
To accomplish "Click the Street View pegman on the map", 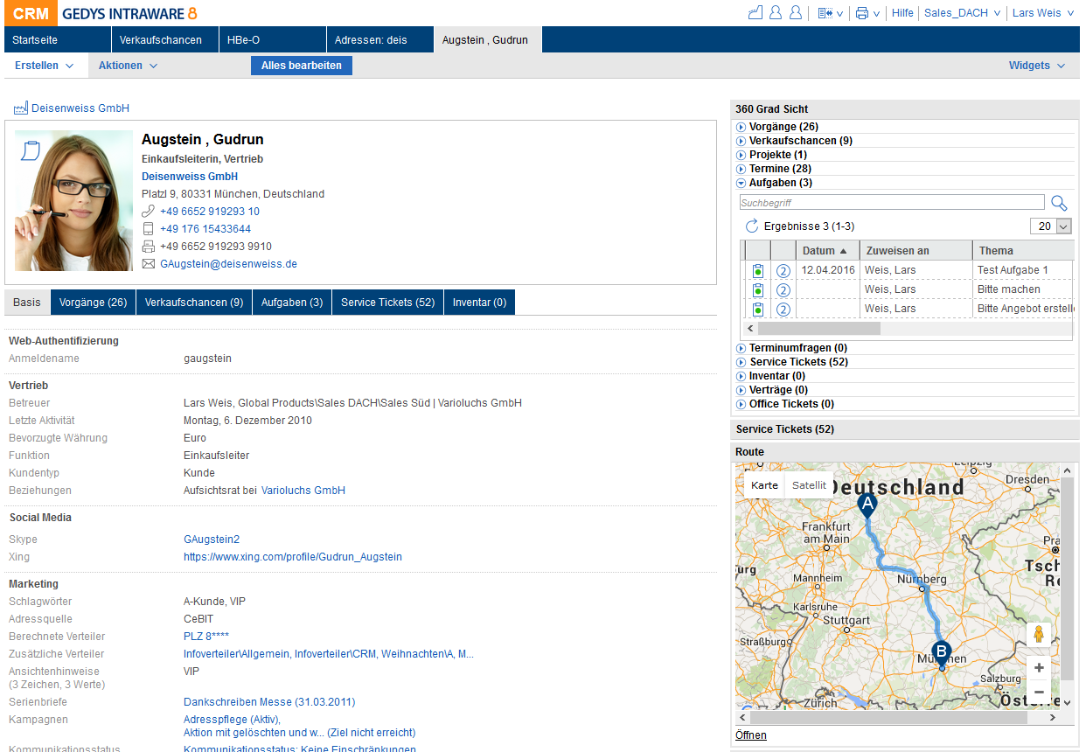I will point(1039,634).
